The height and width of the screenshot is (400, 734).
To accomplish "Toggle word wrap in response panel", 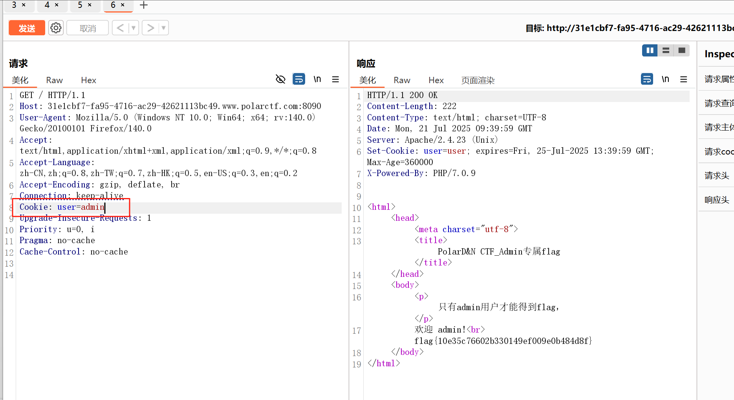I will click(647, 79).
